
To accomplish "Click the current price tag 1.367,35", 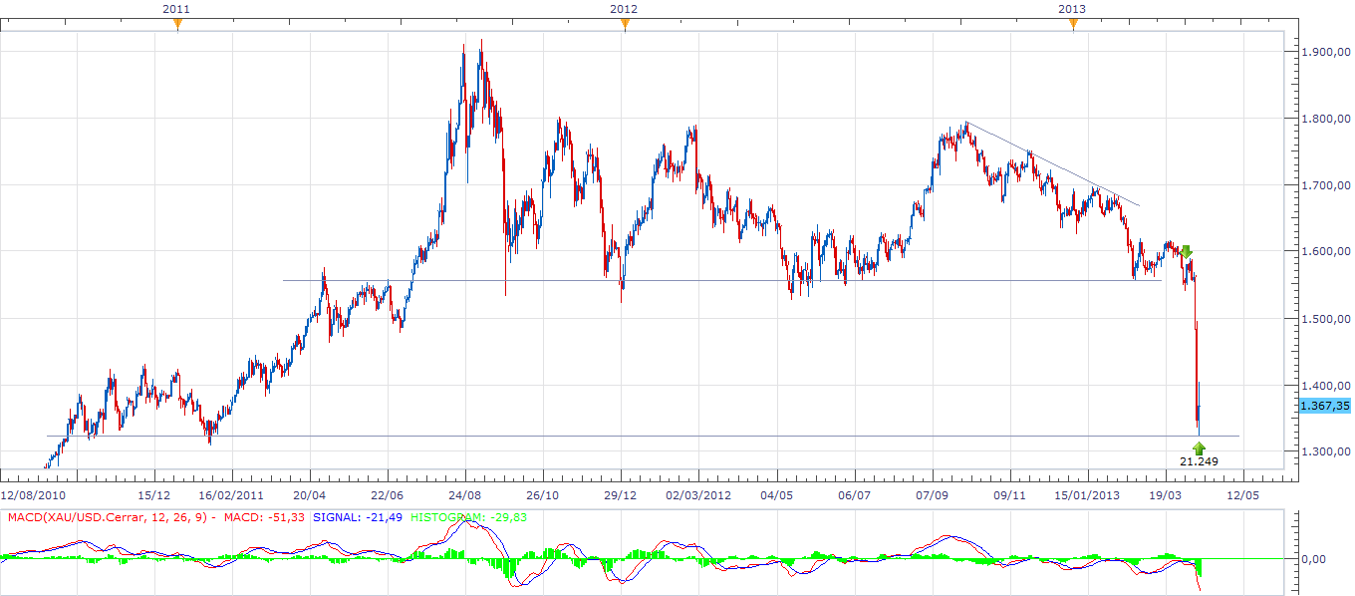I will tap(1325, 406).
